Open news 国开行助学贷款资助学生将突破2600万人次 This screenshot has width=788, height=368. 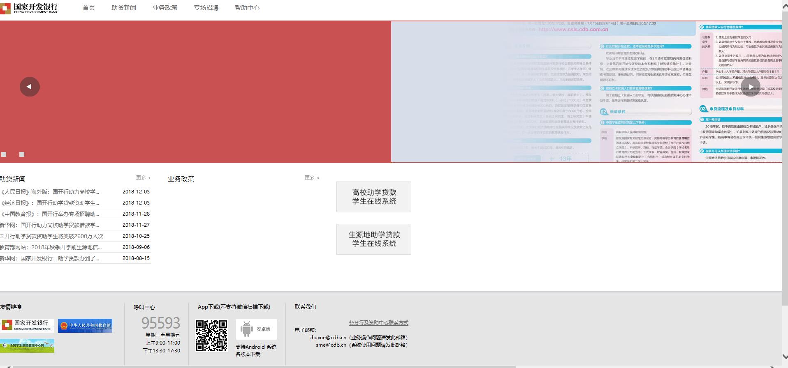52,236
